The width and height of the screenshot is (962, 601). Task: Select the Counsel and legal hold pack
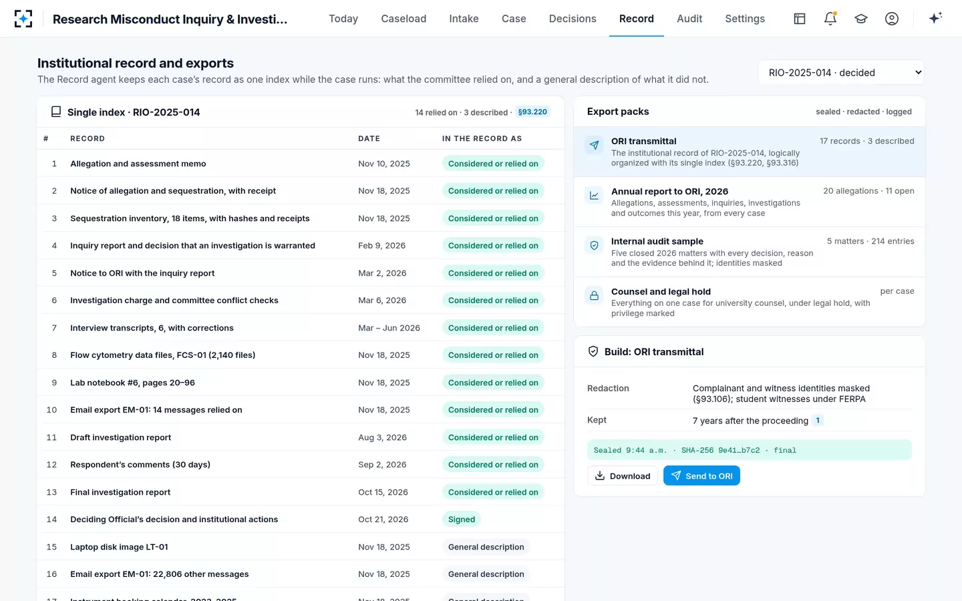pyautogui.click(x=750, y=302)
